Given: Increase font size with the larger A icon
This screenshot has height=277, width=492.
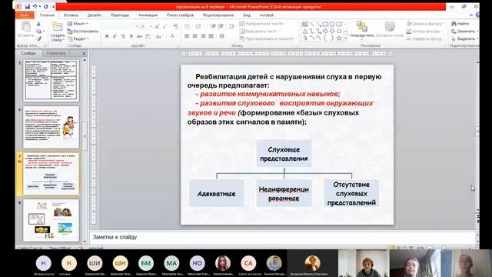Looking at the screenshot, I should tap(157, 27).
